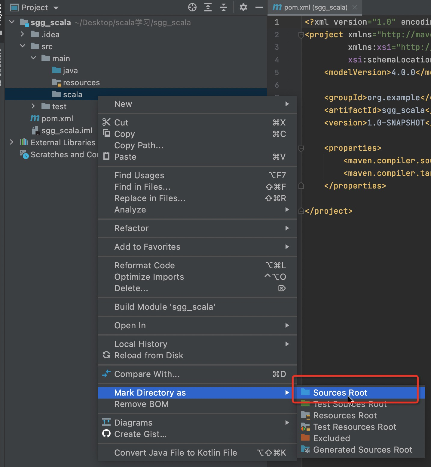Click the Reload from Disk icon
Viewport: 431px width, 467px height.
(x=106, y=355)
